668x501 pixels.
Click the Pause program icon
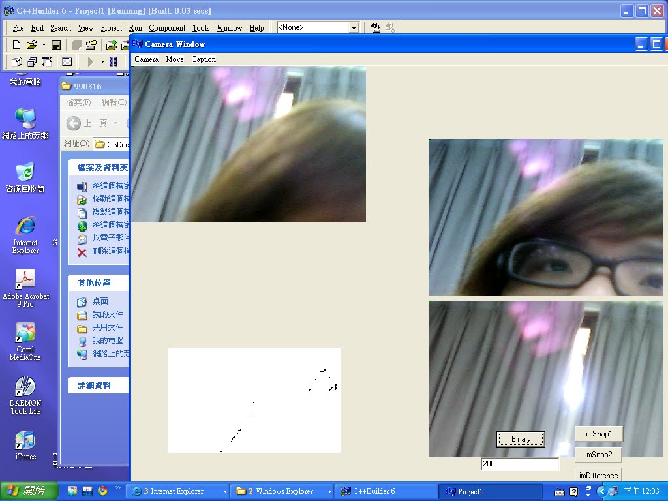point(114,62)
